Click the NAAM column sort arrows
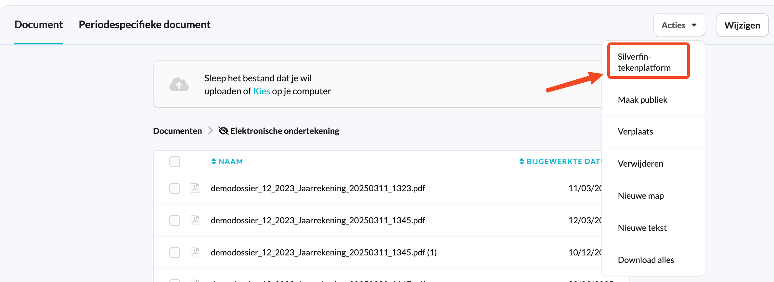This screenshot has width=774, height=282. point(213,161)
